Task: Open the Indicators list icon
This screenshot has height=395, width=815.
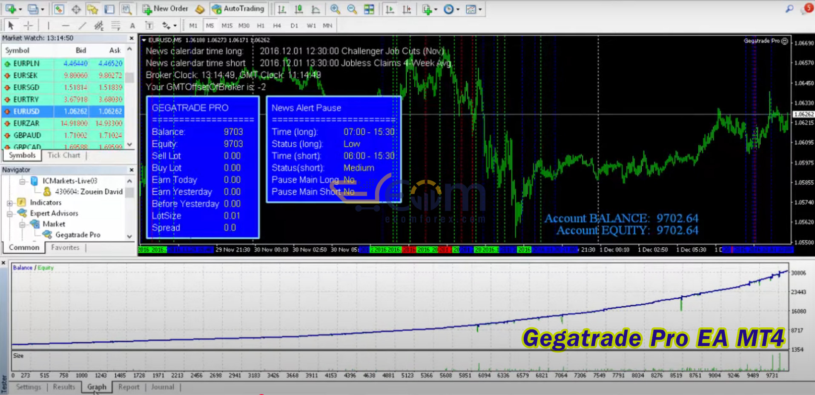Action: tap(427, 9)
